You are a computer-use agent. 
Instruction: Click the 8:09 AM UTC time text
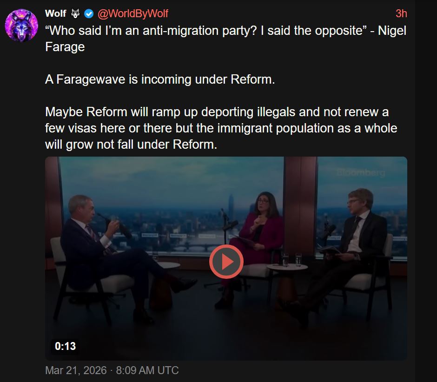(x=147, y=370)
